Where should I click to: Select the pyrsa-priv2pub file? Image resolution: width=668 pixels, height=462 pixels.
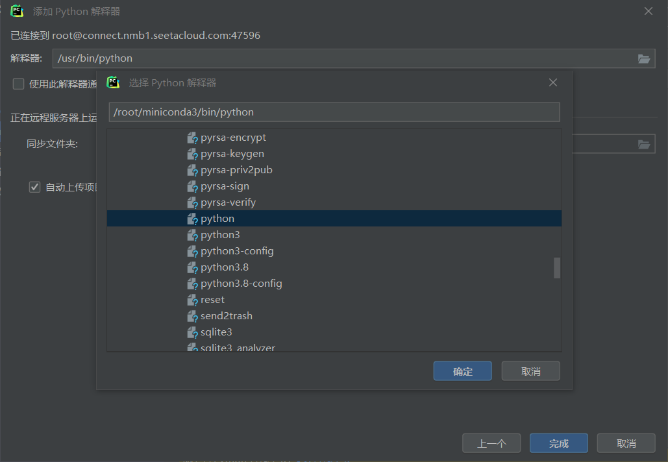pos(236,170)
